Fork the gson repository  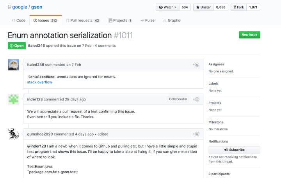click(x=238, y=7)
